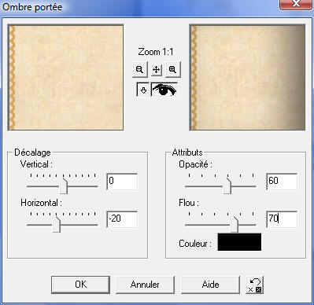Click the eye proof preview button
Viewport: 314px width, 305px height.
pos(164,90)
